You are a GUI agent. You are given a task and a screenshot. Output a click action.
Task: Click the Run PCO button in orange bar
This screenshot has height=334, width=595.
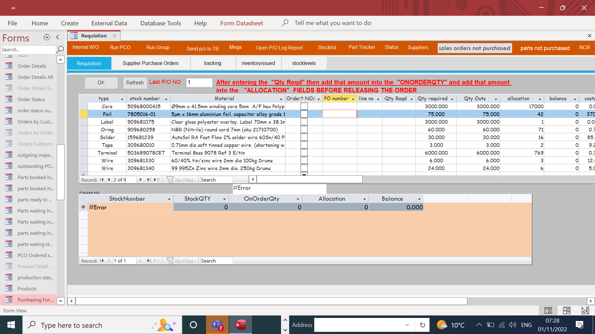click(x=120, y=47)
